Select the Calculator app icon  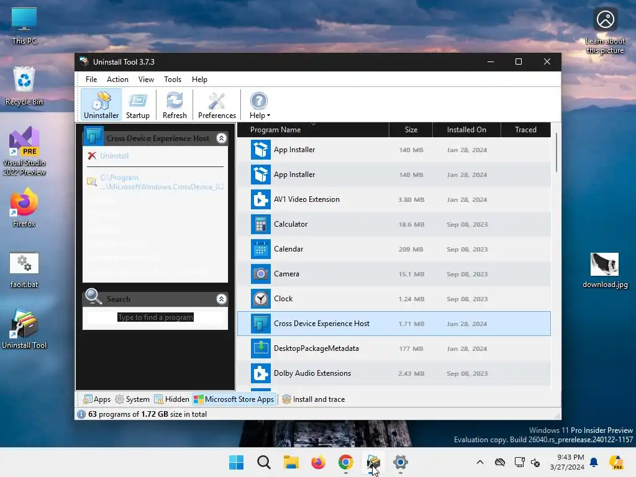[x=260, y=224]
